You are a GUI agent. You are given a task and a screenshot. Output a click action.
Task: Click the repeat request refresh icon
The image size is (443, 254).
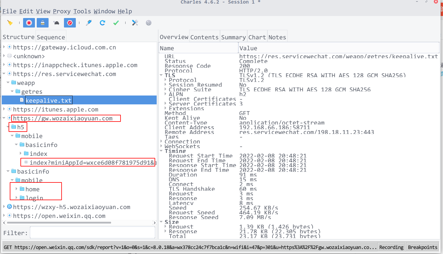point(102,23)
